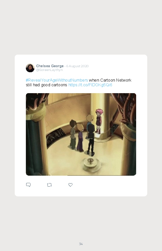Open the Chelsea George display name
Image resolution: width=162 pixels, height=251 pixels.
(x=50, y=66)
